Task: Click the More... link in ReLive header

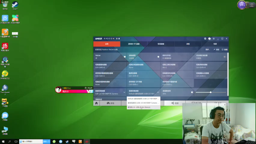Action: [x=208, y=50]
